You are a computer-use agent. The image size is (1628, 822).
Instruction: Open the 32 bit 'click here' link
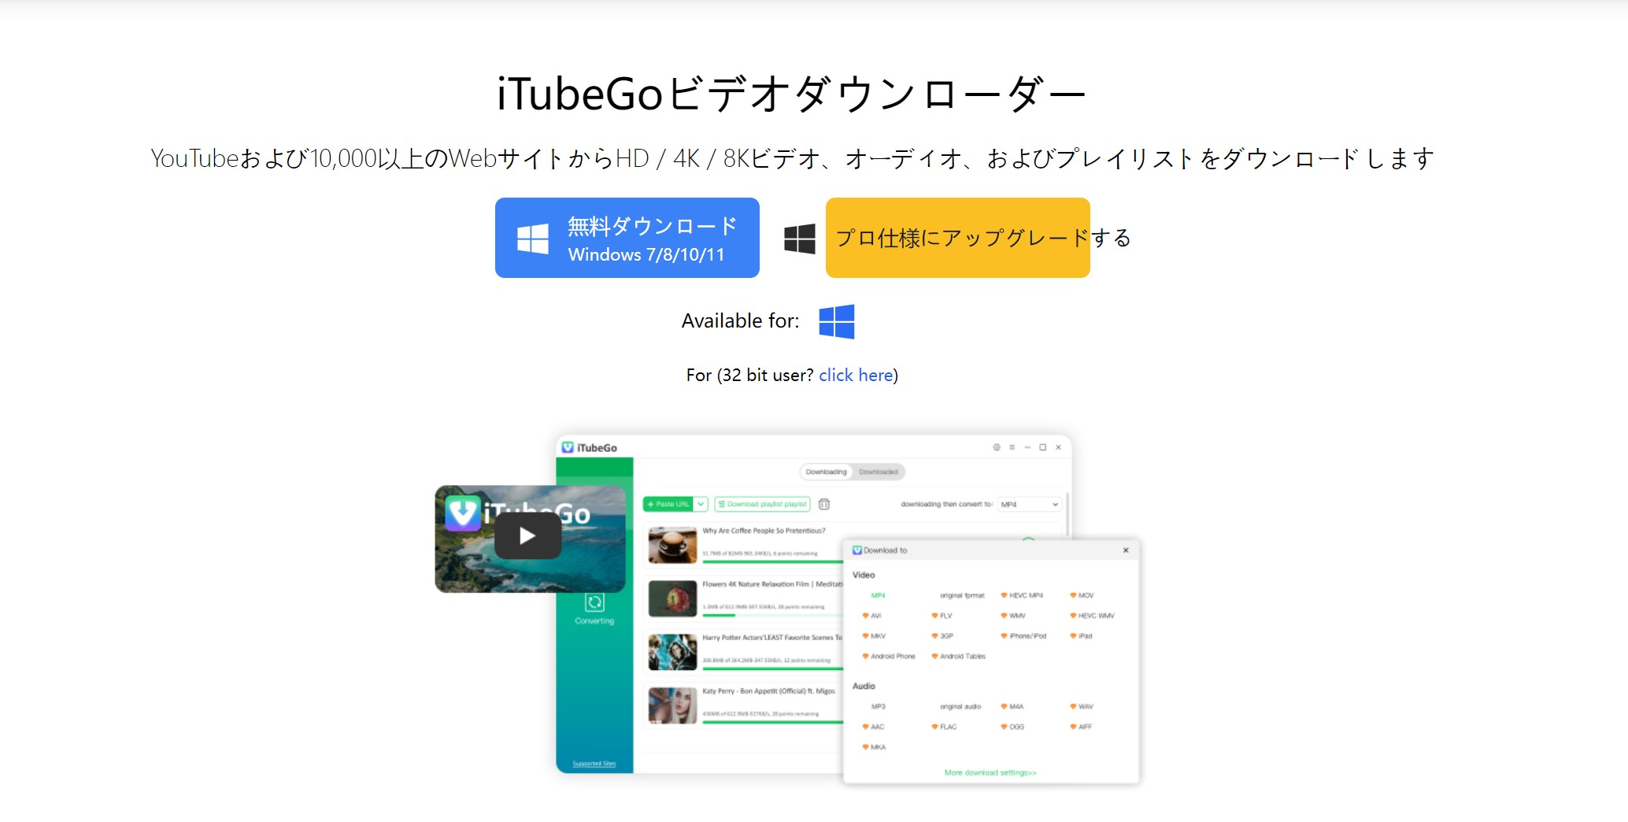[x=856, y=376]
